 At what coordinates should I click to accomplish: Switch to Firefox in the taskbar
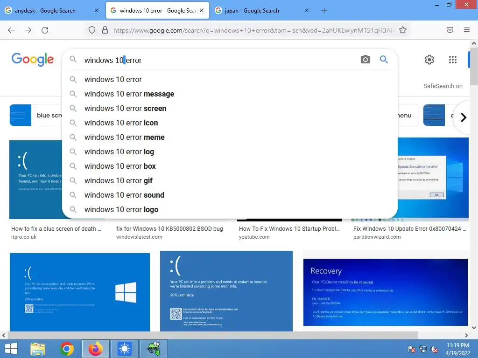(x=95, y=349)
